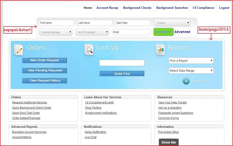Open the Account Recap menu
The image size is (233, 146).
107,8
